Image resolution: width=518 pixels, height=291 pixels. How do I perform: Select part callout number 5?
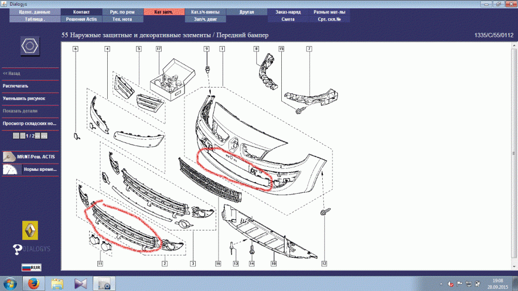(139, 49)
